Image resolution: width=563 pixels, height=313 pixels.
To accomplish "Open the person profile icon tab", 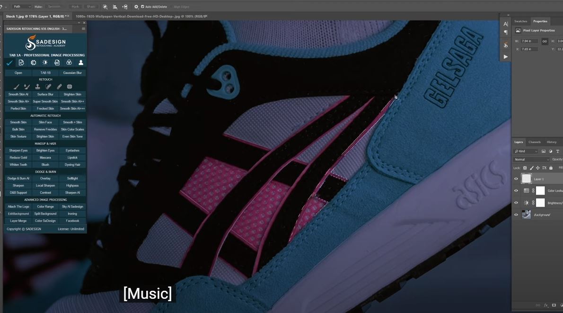I will [x=81, y=63].
